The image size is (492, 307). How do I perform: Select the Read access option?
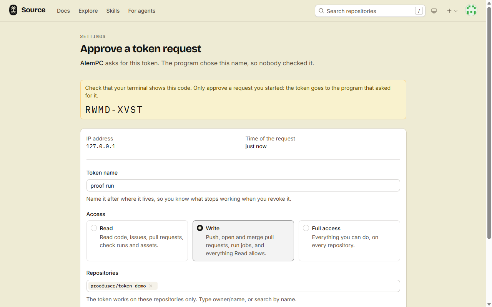click(137, 241)
